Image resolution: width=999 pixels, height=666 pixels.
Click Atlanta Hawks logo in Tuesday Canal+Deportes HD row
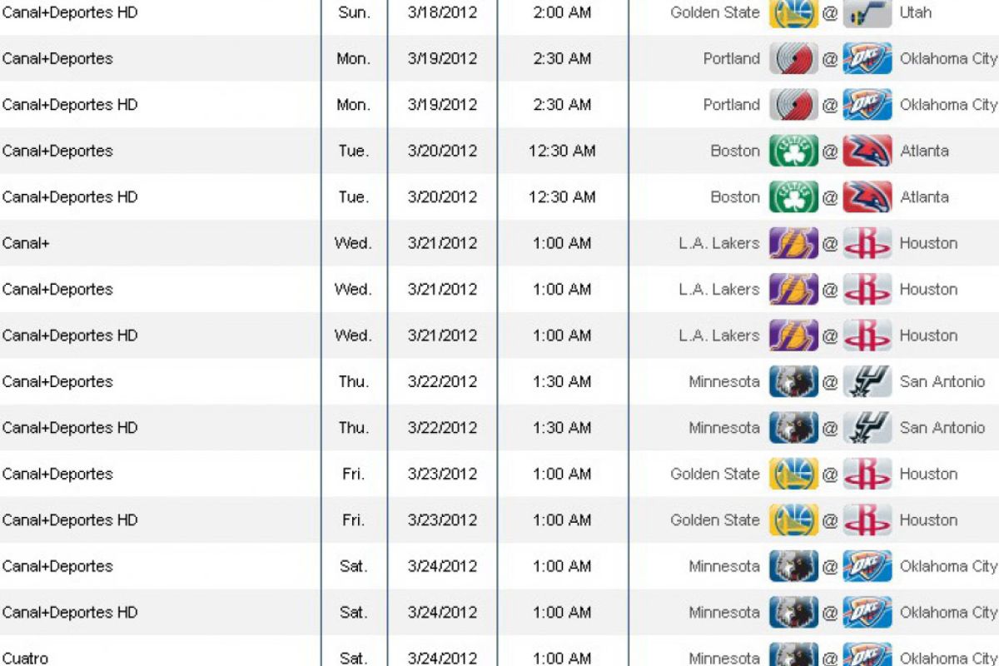pyautogui.click(x=867, y=197)
